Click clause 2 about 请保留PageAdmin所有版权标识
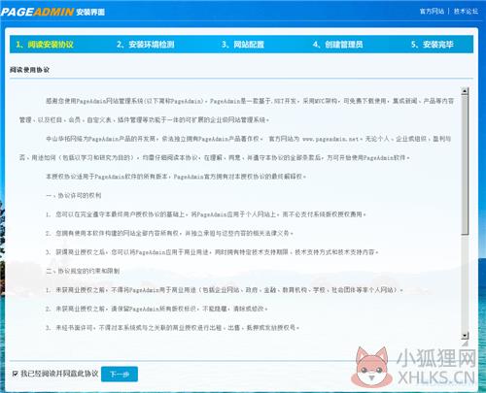The image size is (486, 393). click(x=156, y=309)
